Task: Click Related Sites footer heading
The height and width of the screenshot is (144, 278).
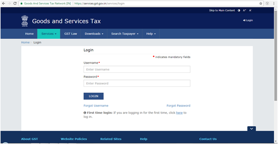Action: coord(111,139)
